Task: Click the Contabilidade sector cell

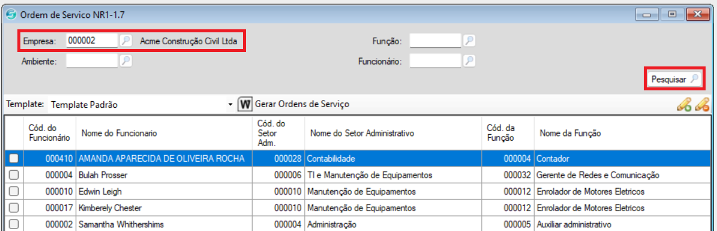Action: click(393, 159)
